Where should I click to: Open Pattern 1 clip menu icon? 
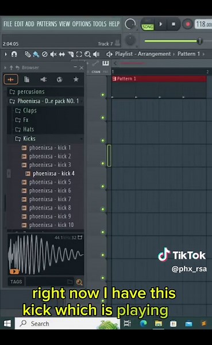[114, 79]
